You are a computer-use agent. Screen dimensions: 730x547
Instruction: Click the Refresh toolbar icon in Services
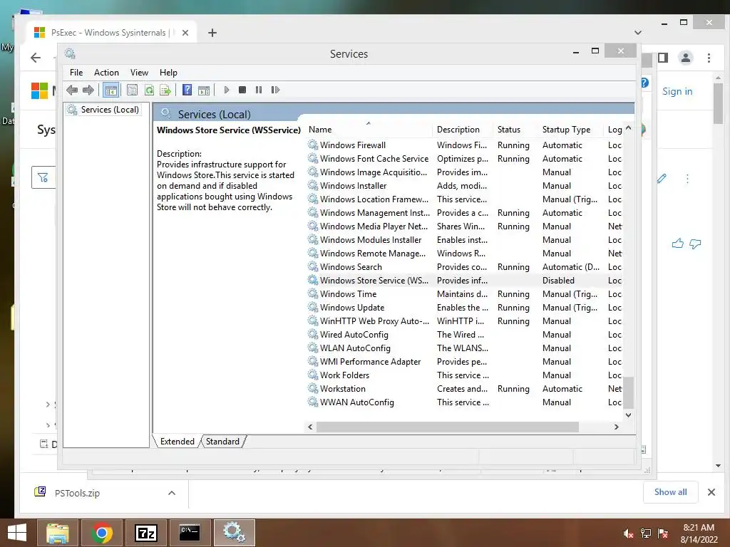149,90
